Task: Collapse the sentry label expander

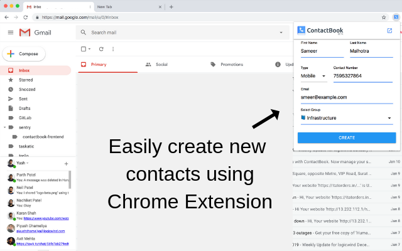Action: coord(4,127)
